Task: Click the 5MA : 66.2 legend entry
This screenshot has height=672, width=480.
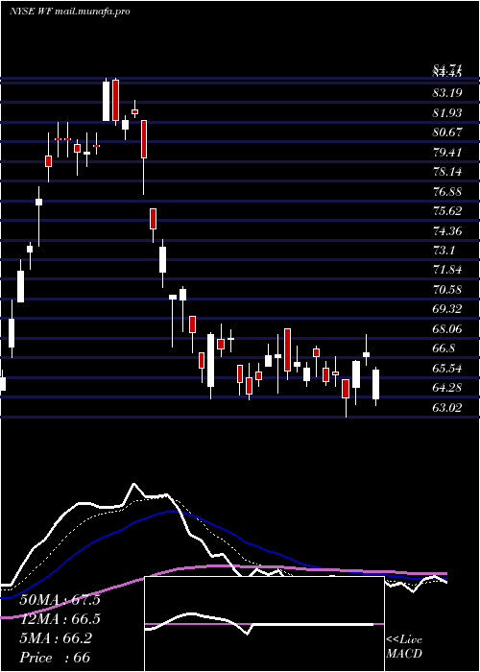Action: 56,638
